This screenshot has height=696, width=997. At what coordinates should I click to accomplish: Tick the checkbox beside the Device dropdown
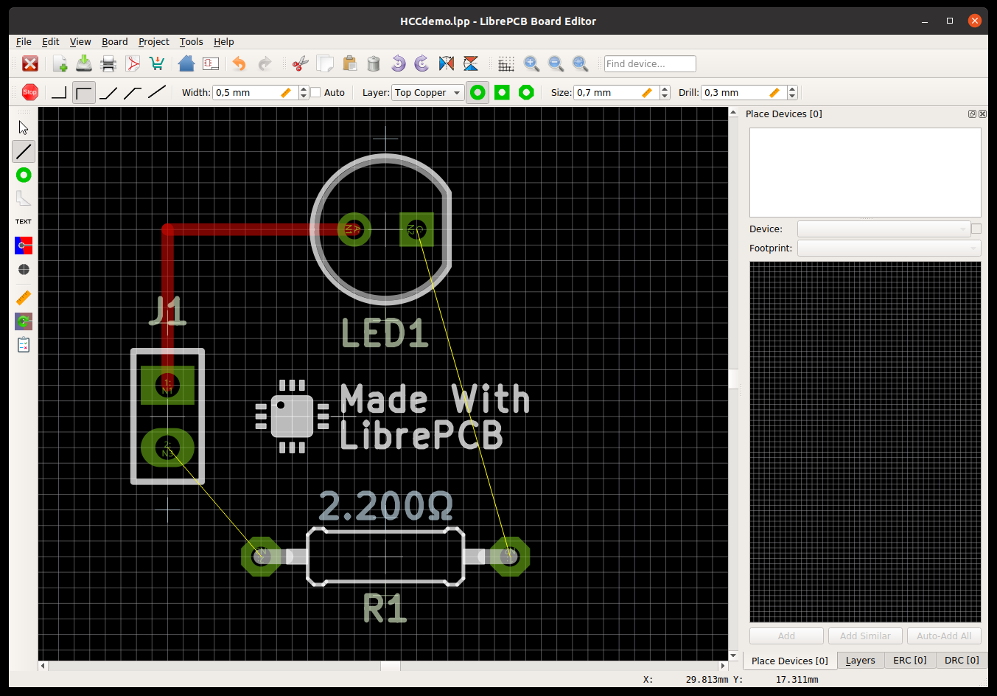coord(976,229)
